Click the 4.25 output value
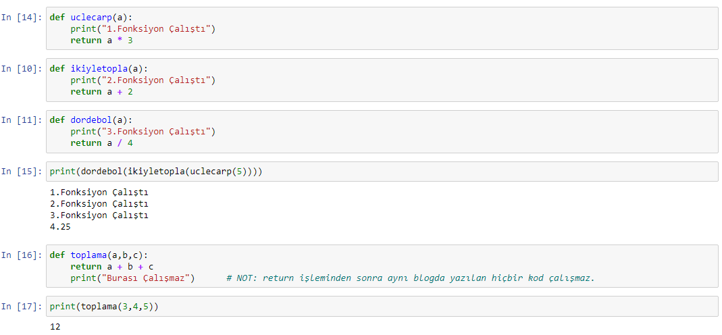This screenshot has height=335, width=722. click(x=60, y=227)
